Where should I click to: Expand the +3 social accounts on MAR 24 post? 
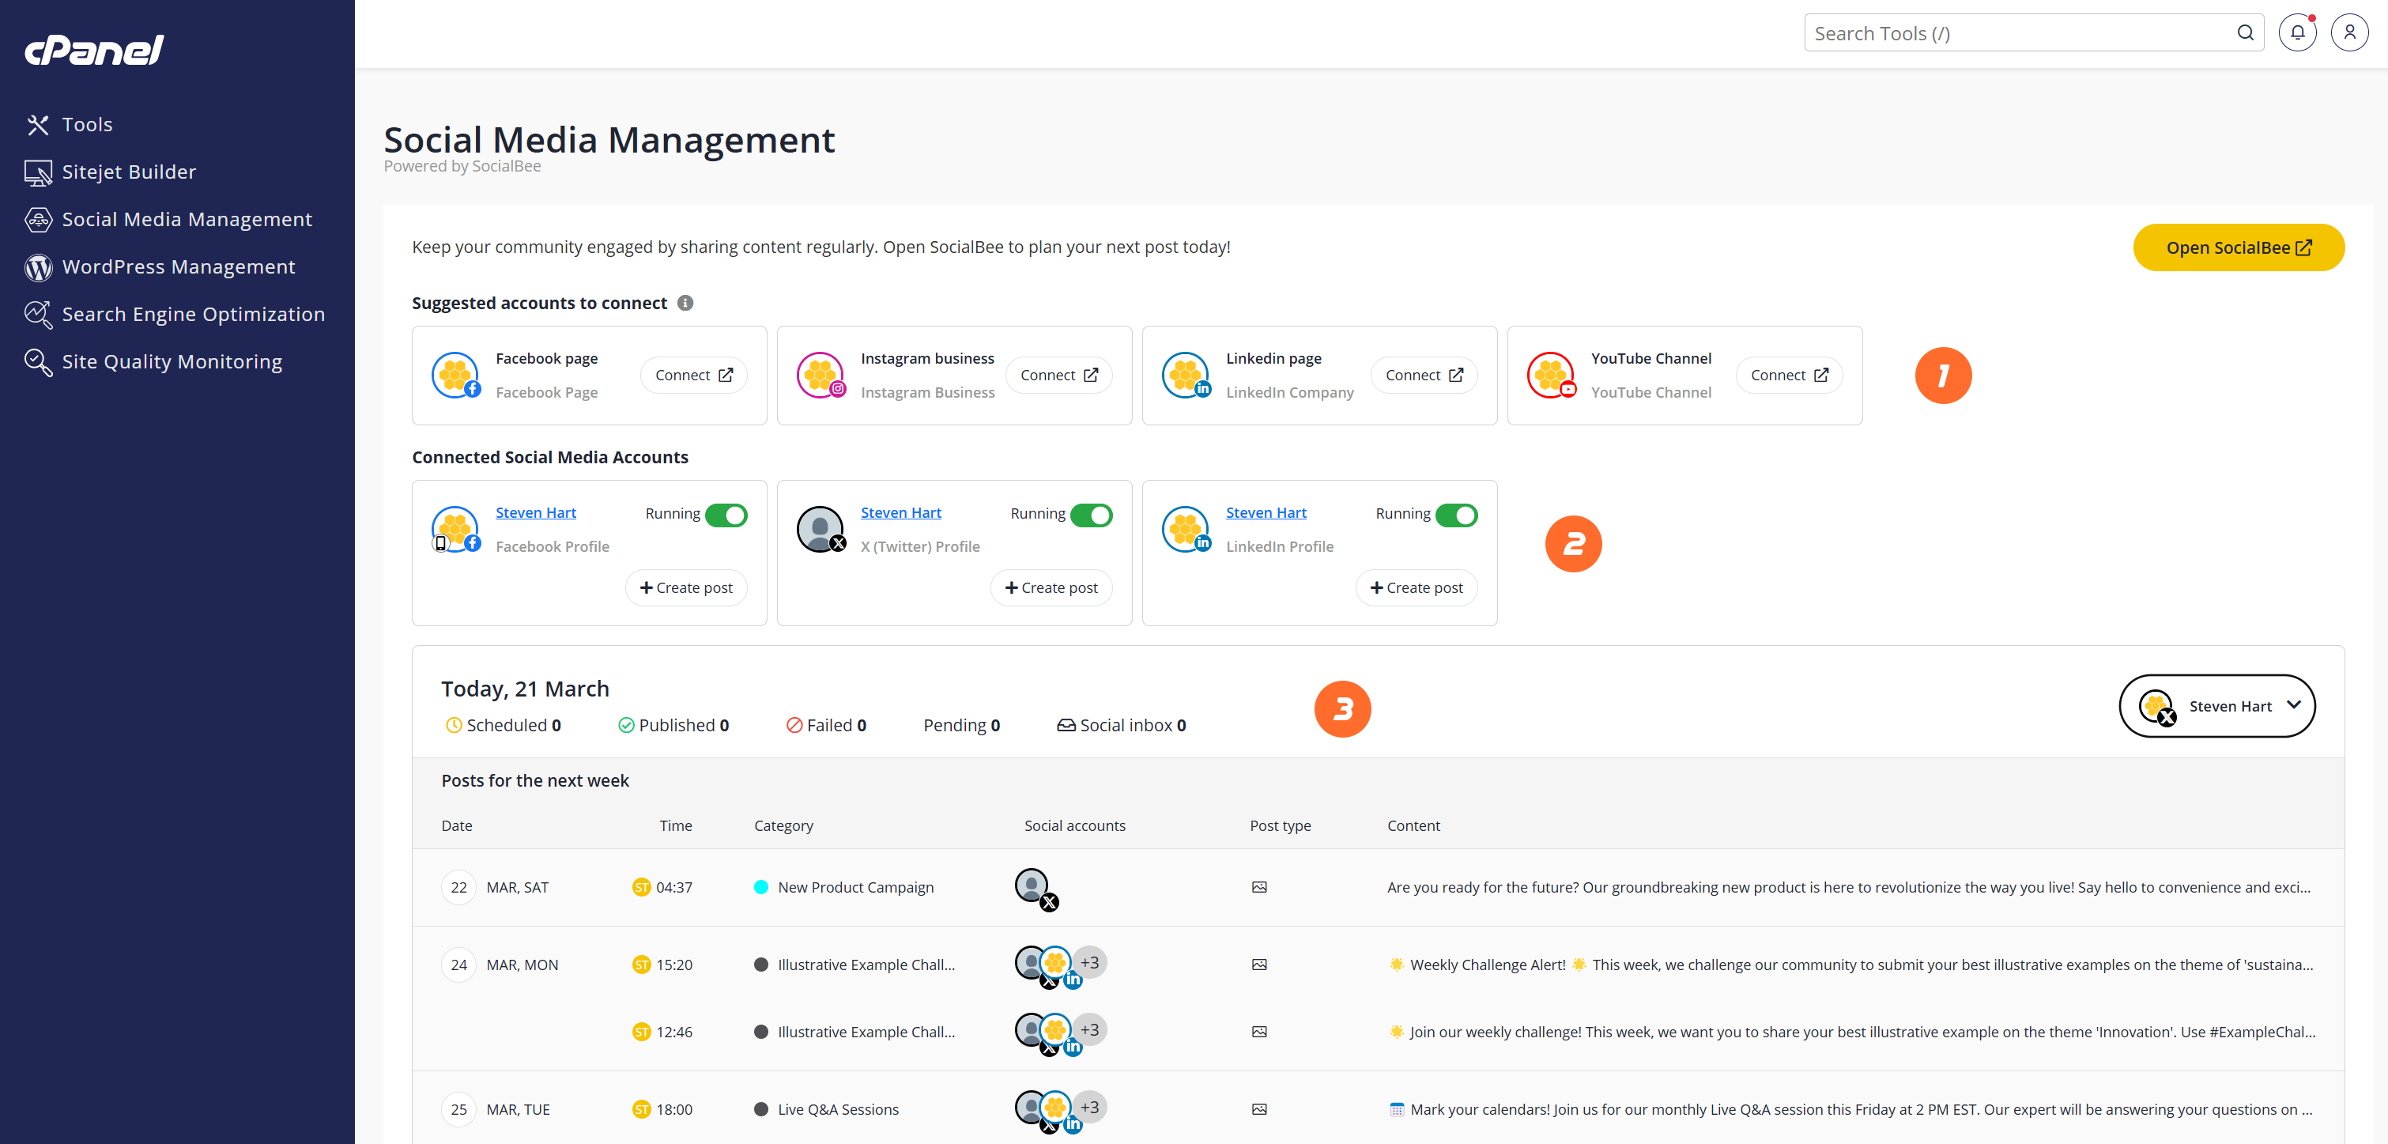pyautogui.click(x=1089, y=963)
